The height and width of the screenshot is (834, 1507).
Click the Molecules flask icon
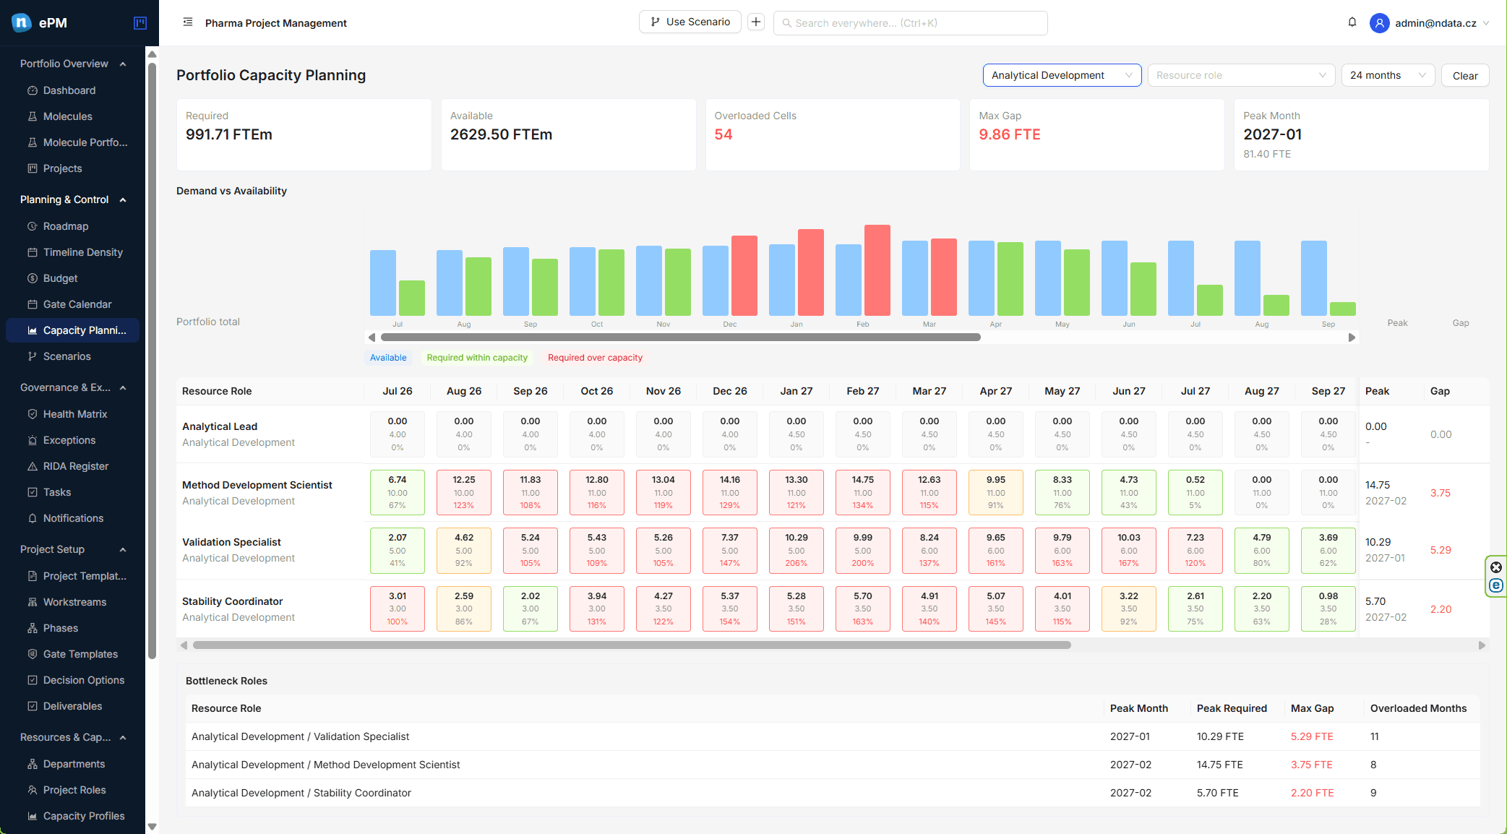point(33,116)
